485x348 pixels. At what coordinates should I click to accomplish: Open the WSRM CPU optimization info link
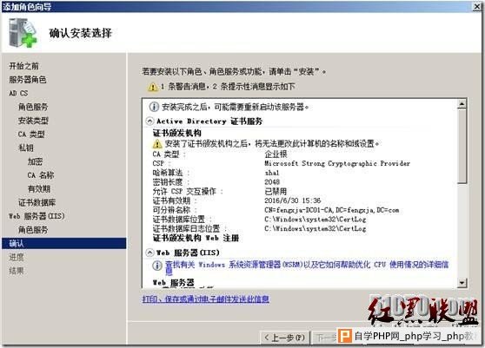307,267
